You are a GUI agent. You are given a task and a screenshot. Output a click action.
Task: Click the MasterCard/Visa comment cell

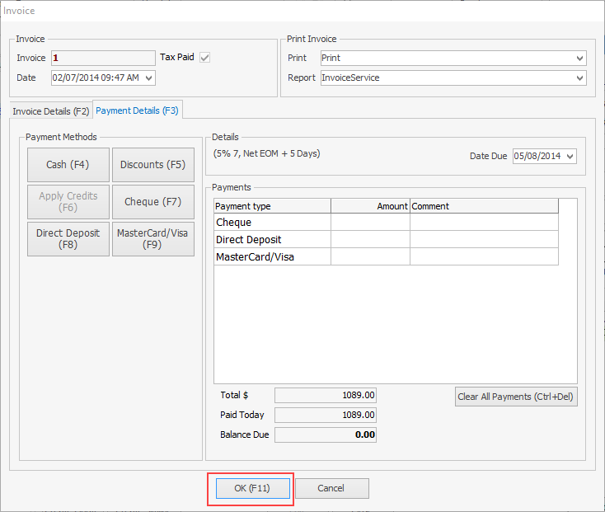coord(484,257)
